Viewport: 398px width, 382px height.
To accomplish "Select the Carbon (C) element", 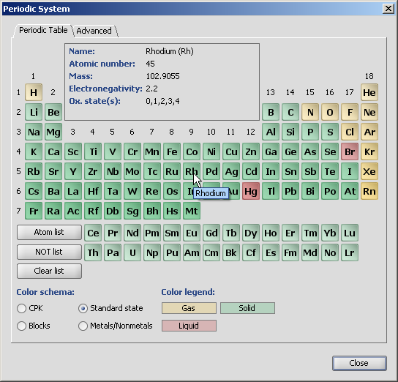I will (290, 112).
